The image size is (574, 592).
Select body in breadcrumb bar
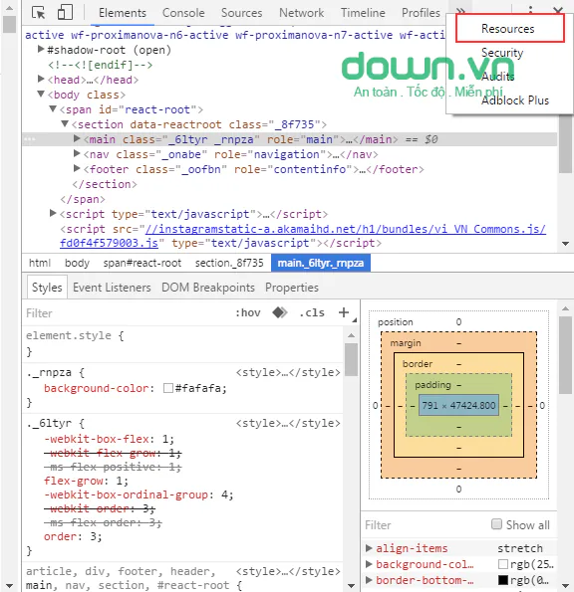(77, 263)
